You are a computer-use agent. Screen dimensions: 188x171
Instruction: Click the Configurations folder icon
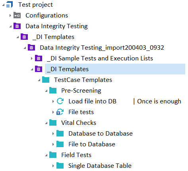click(17, 15)
